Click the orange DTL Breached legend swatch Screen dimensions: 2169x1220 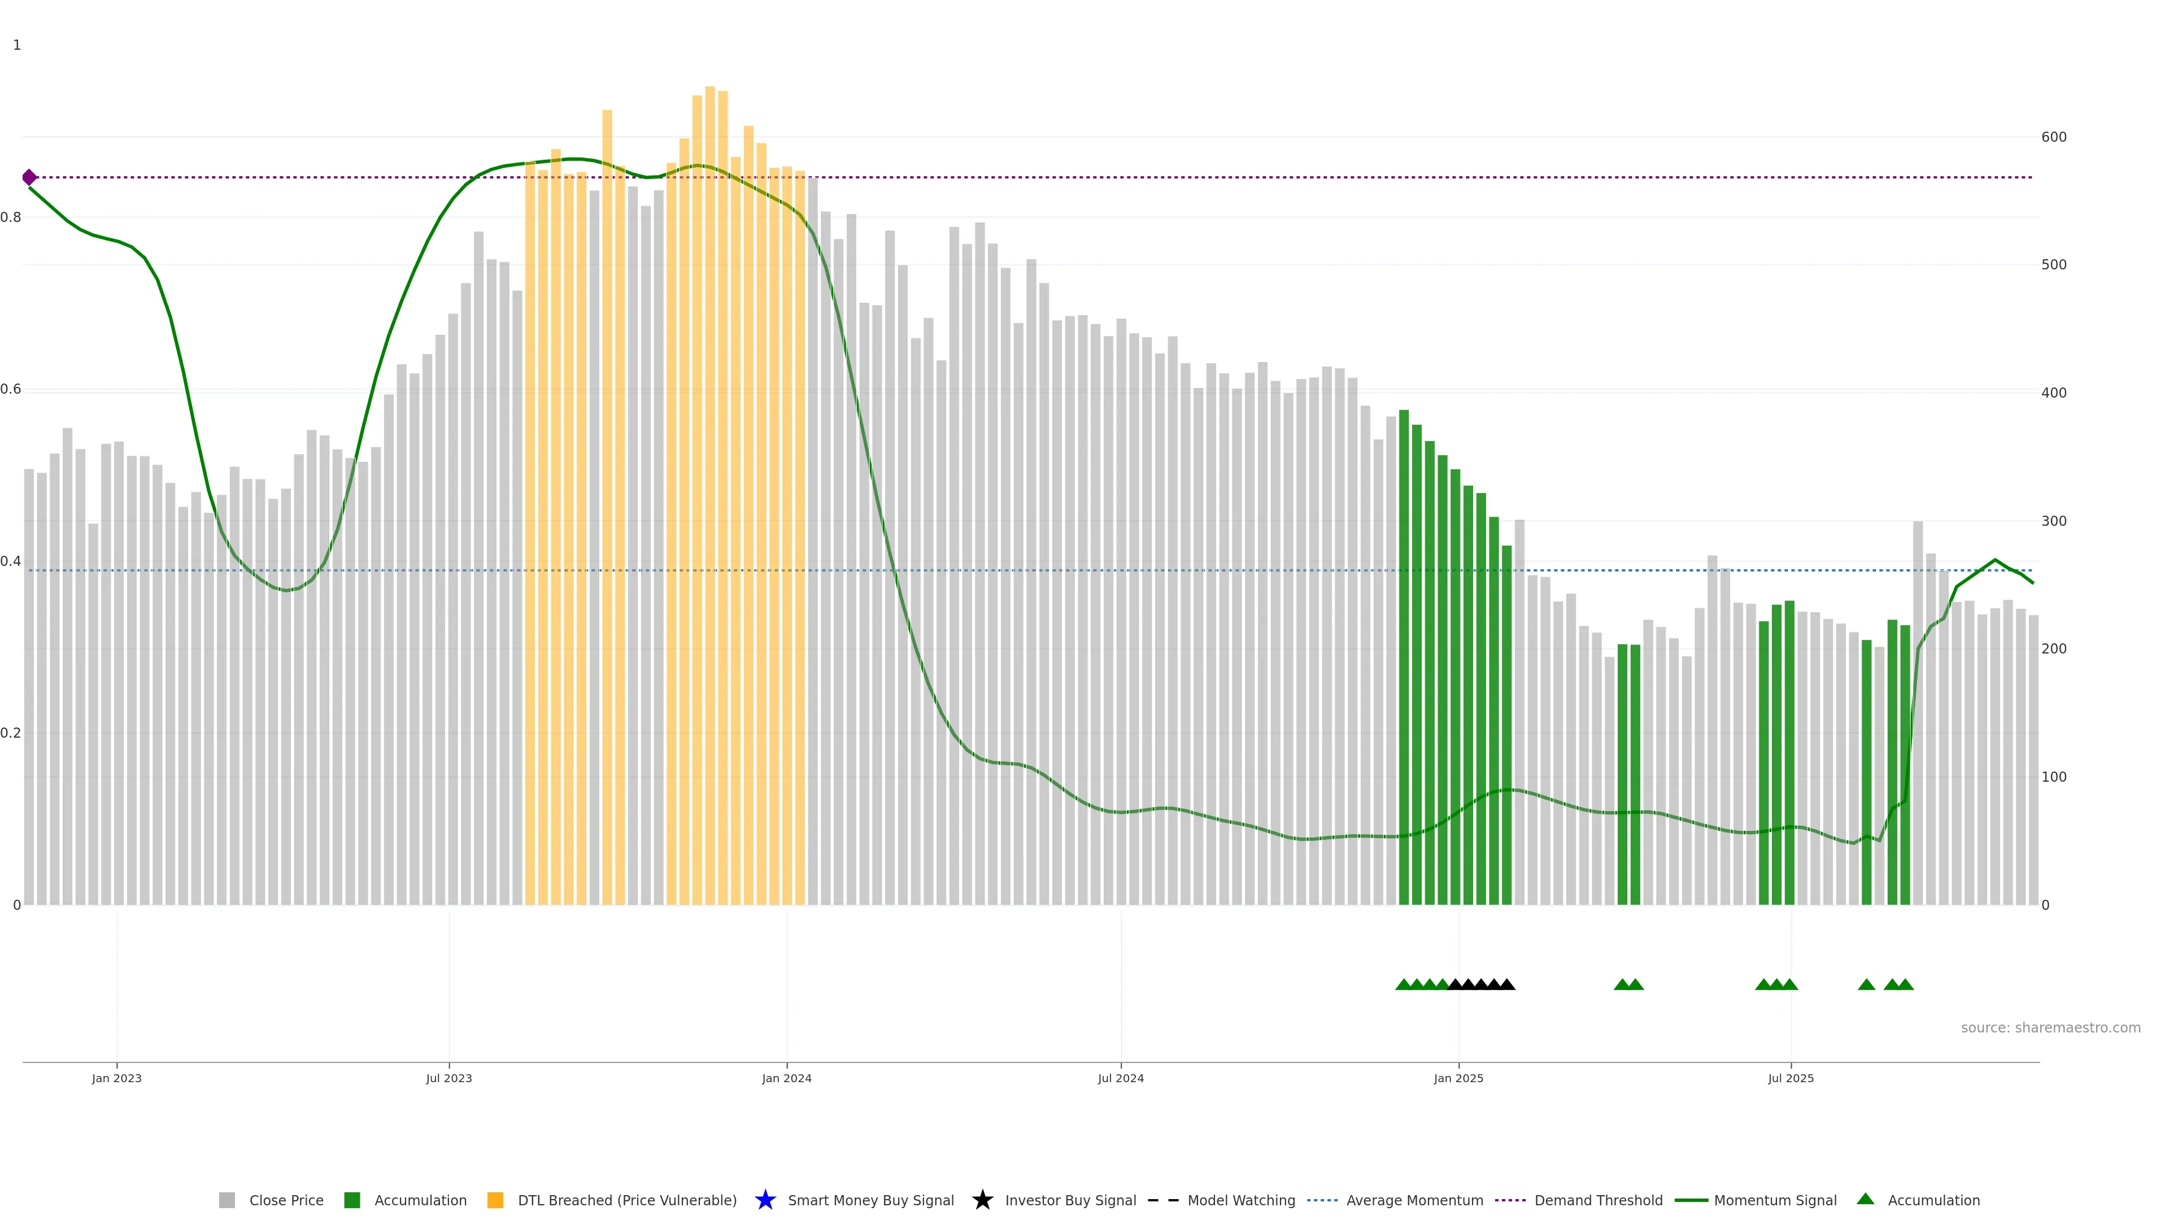(x=495, y=1200)
